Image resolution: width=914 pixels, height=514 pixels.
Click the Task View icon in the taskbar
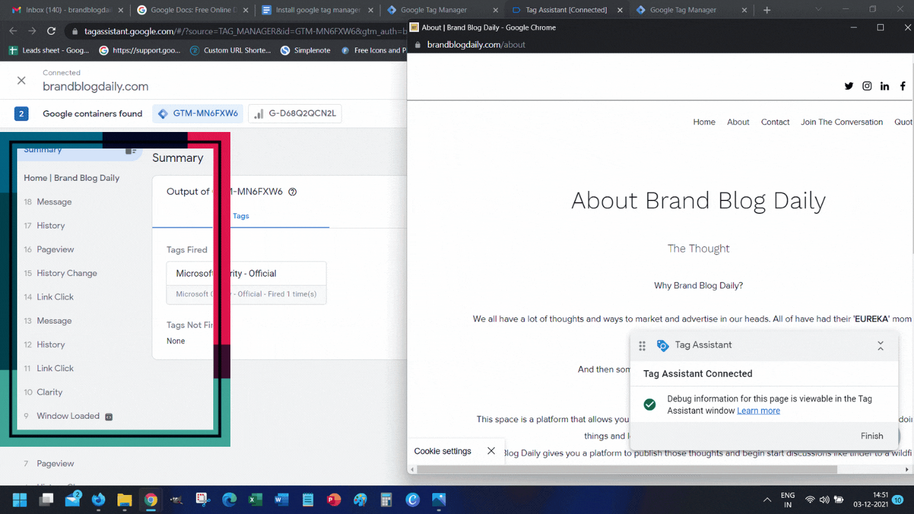(x=46, y=500)
